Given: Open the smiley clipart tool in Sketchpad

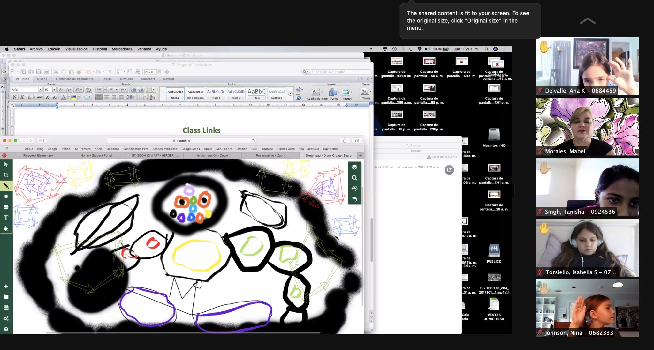Looking at the screenshot, I should tap(6, 207).
